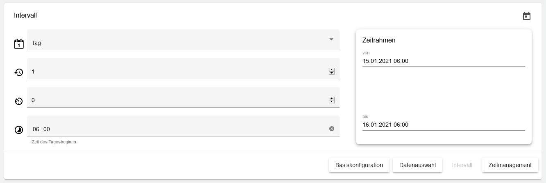The width and height of the screenshot is (546, 183).
Task: Click the 'bis' date field in Zeitrahmen
Action: [x=443, y=125]
